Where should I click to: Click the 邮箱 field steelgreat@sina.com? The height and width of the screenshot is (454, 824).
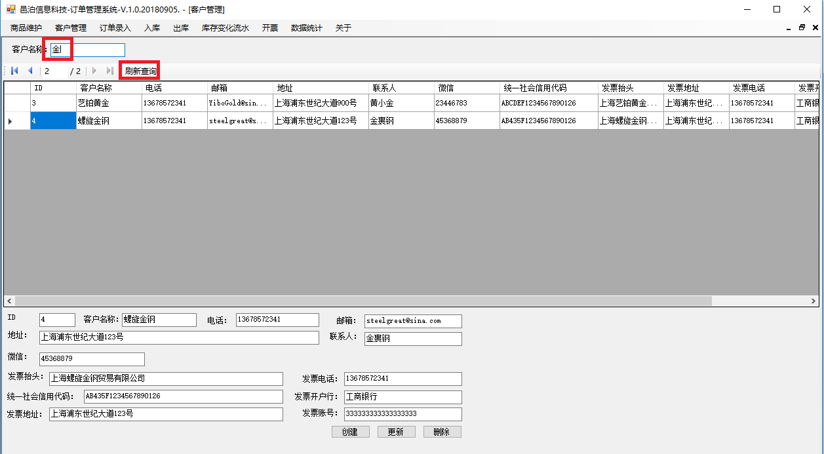coord(413,321)
